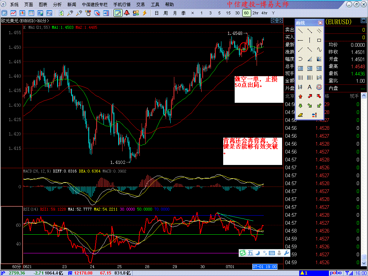The height and width of the screenshot is (276, 368).
Task: Click the green refresh toolbar icon
Action: 61,13
